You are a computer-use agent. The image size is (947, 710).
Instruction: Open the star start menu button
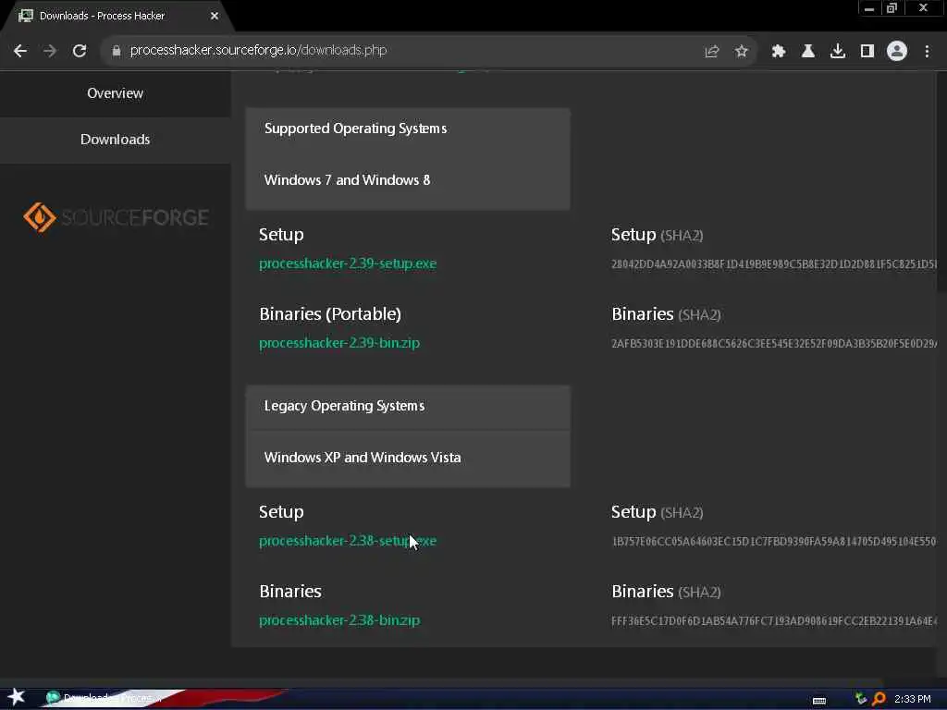(16, 697)
